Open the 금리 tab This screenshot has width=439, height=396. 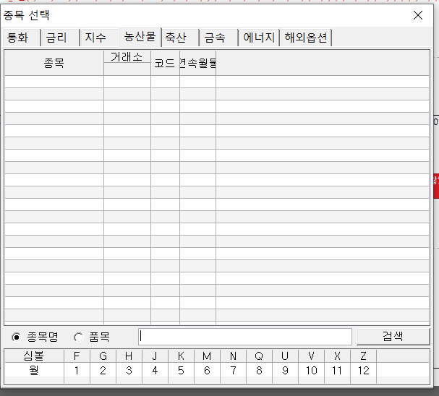pos(56,38)
